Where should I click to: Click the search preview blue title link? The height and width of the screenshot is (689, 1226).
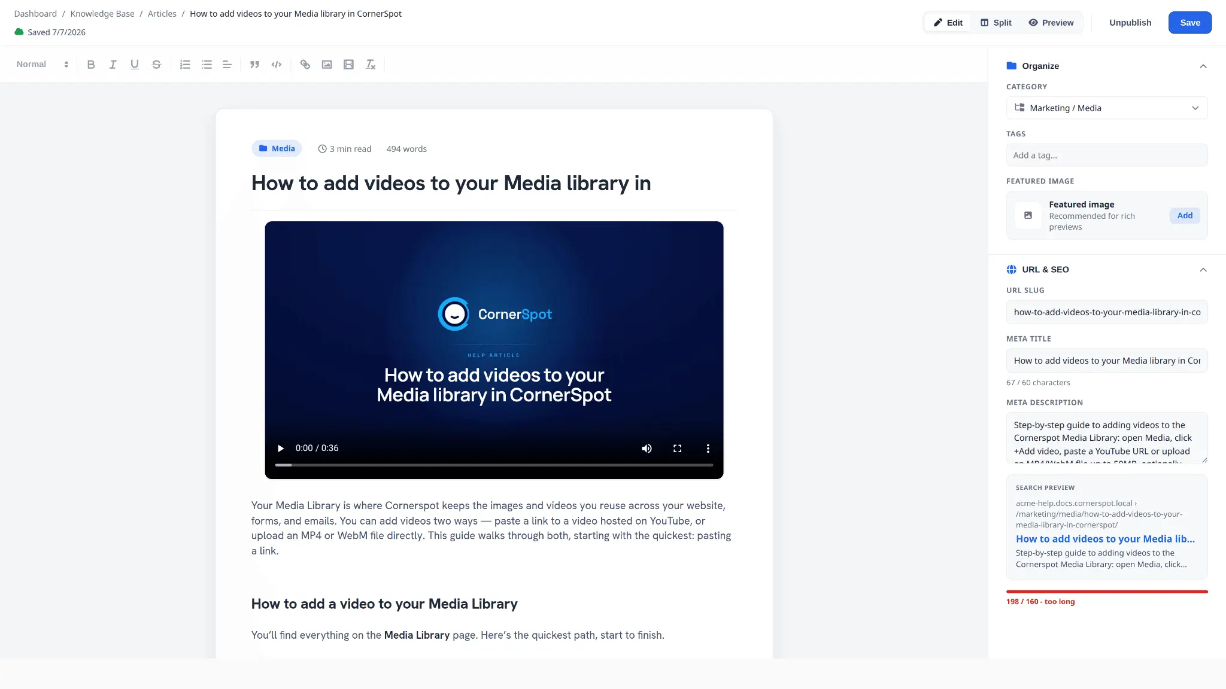click(1105, 539)
